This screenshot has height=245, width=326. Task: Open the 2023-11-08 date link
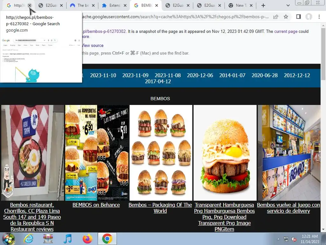(167, 75)
